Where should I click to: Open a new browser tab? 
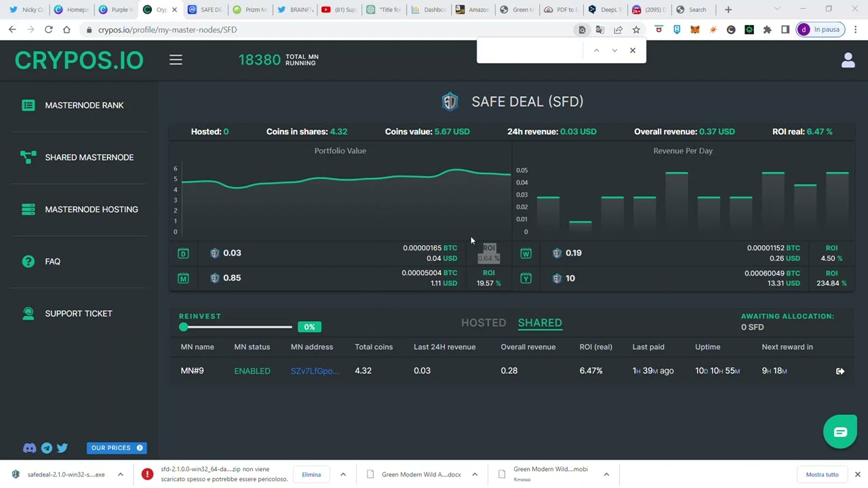(x=728, y=9)
